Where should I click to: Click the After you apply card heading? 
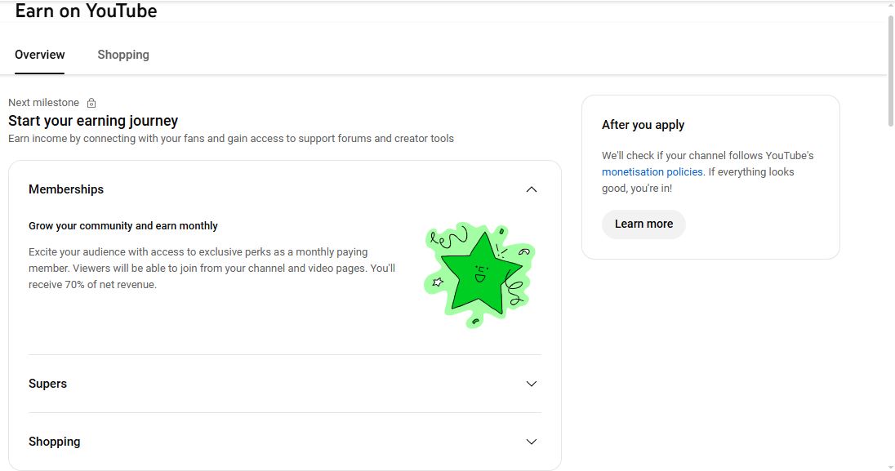point(643,125)
